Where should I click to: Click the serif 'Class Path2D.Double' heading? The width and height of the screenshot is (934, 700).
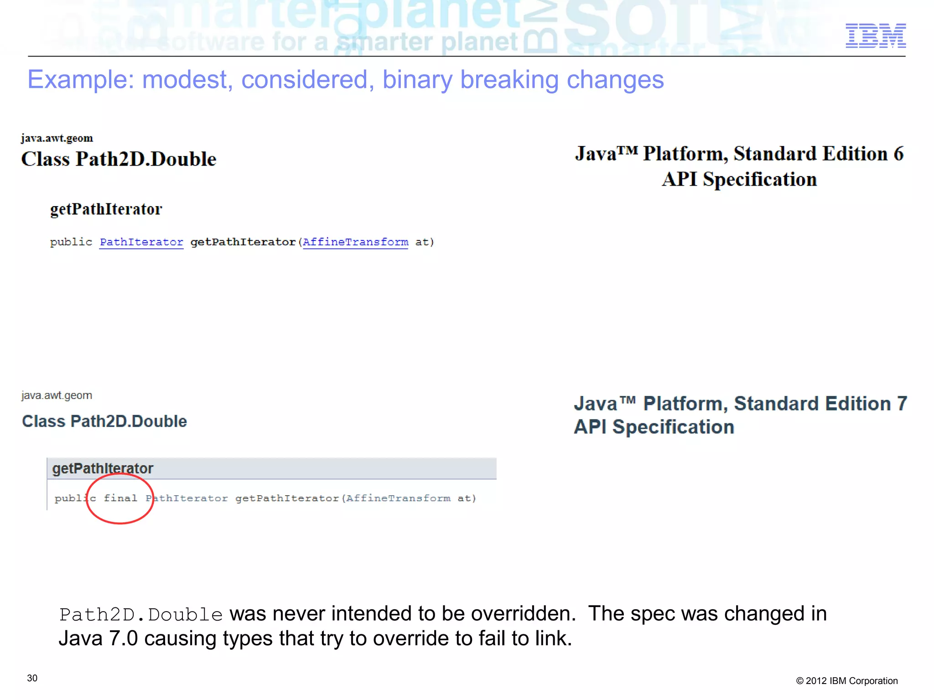119,159
